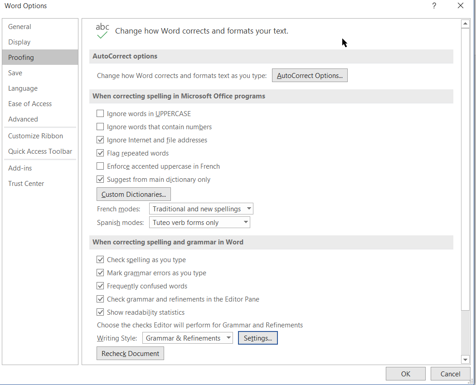Toggle Show readability statistics checkbox
This screenshot has width=476, height=385.
tap(100, 312)
